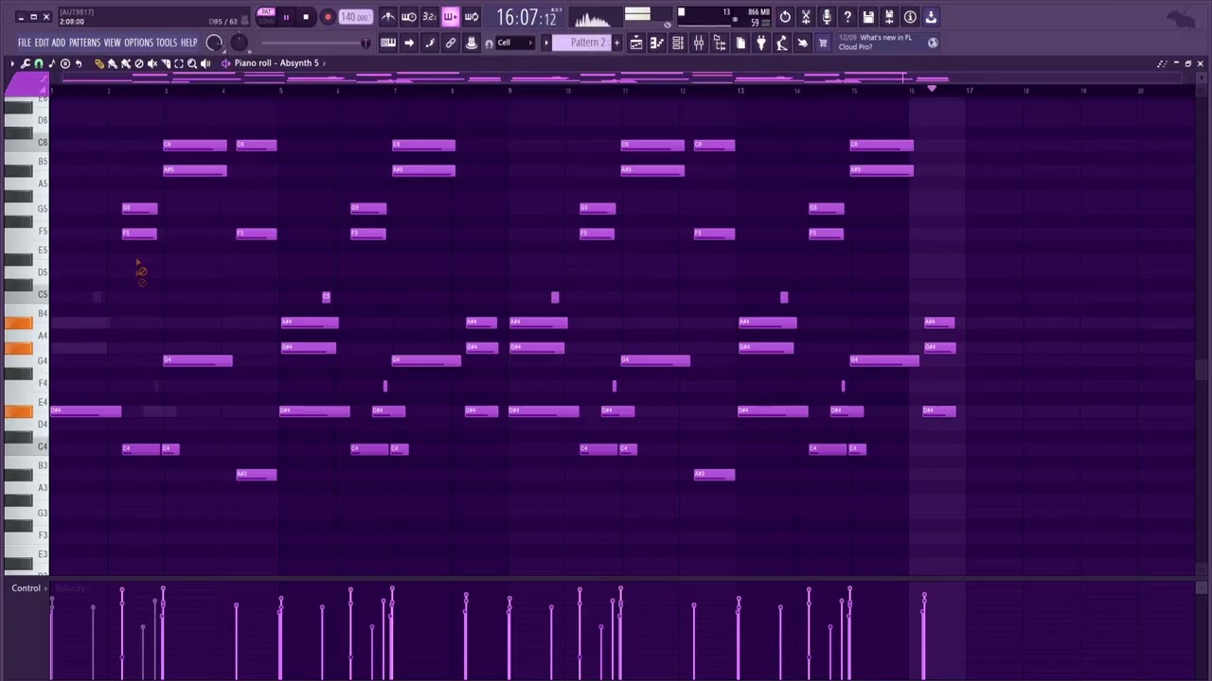Viewport: 1212px width, 681px height.
Task: Select the Mute tool with speaker icon
Action: click(x=152, y=63)
